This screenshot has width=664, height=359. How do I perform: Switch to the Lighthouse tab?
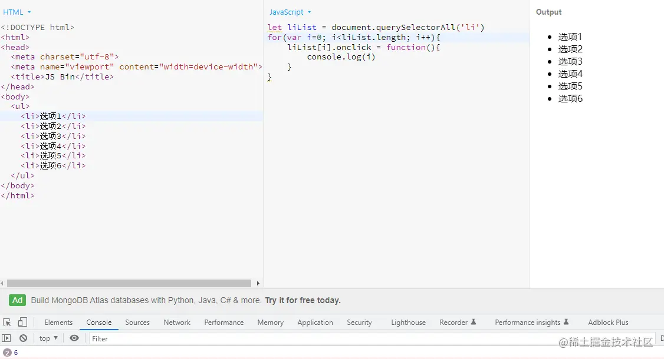(x=408, y=322)
